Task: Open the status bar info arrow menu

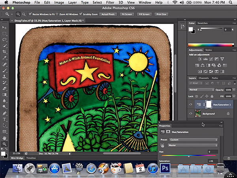Action: tap(70, 154)
